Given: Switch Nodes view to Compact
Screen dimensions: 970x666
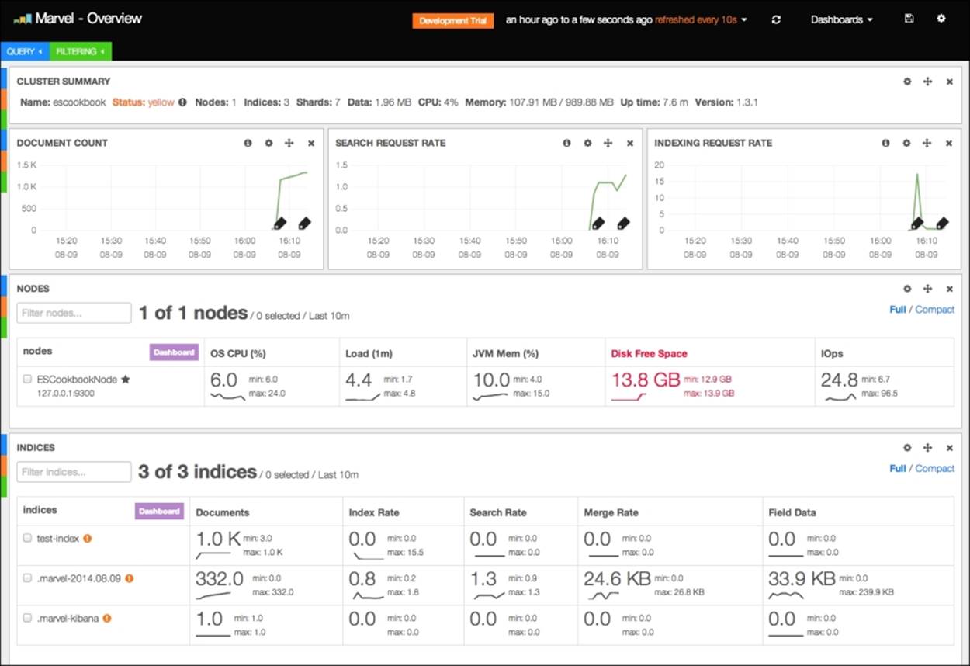Looking at the screenshot, I should (934, 310).
